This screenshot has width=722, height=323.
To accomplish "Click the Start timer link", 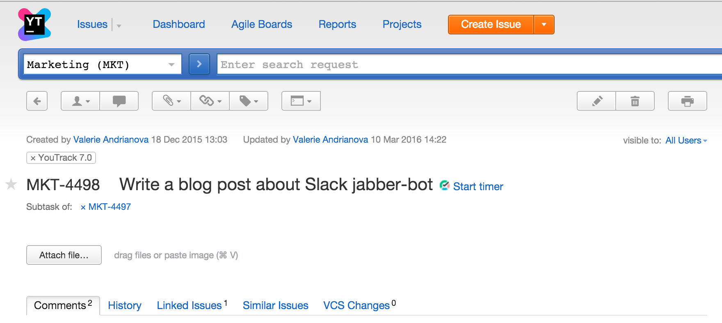I will click(x=478, y=187).
